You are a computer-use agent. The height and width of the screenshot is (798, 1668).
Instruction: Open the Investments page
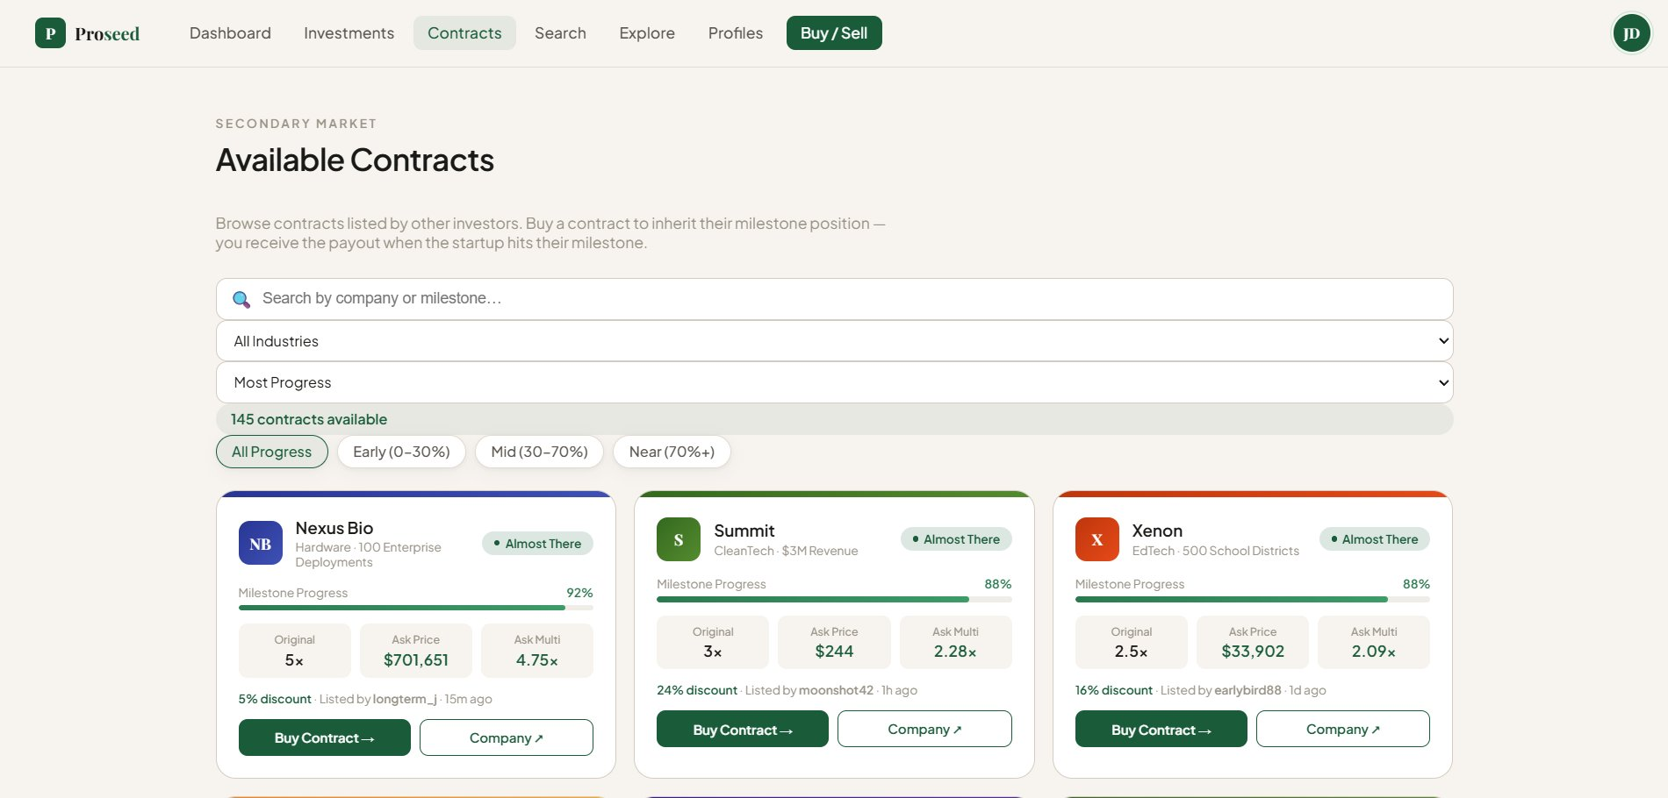tap(349, 33)
